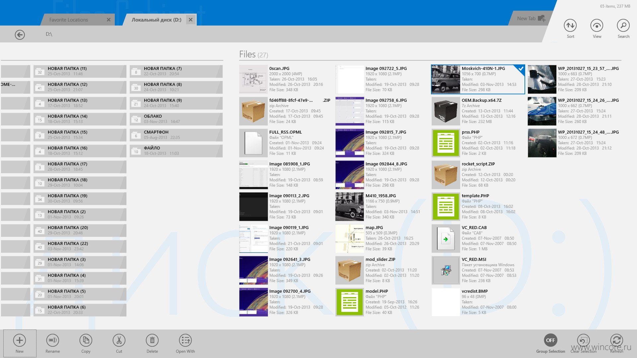
Task: Open folder НОВАЯ ПАПКА (11)
Action: 80,71
